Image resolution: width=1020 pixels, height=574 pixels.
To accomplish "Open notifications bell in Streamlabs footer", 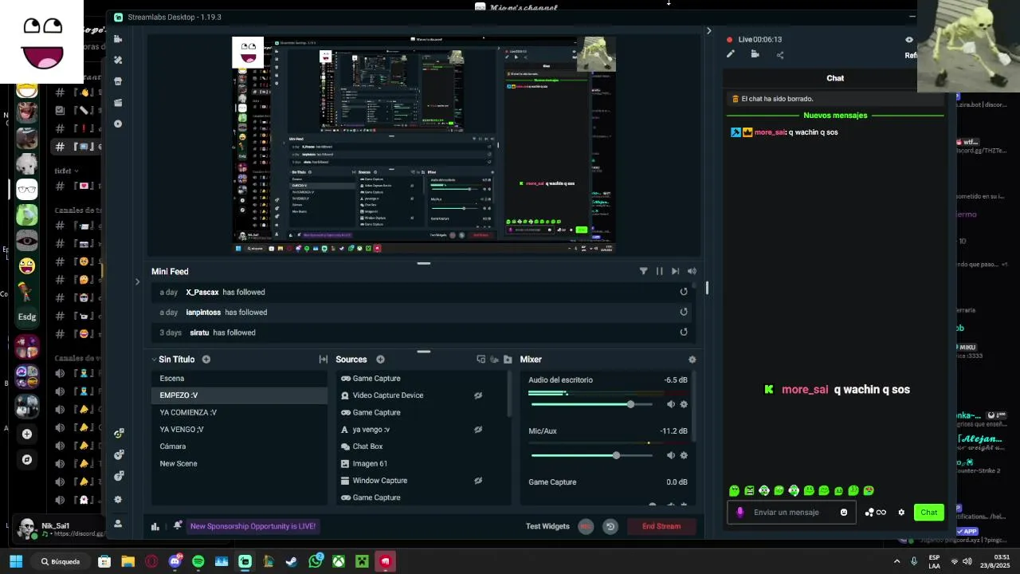I will click(x=177, y=526).
